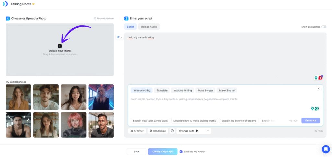The width and height of the screenshot is (332, 157).
Task: Click the red extension badge icon in the script area
Action: click(x=321, y=78)
